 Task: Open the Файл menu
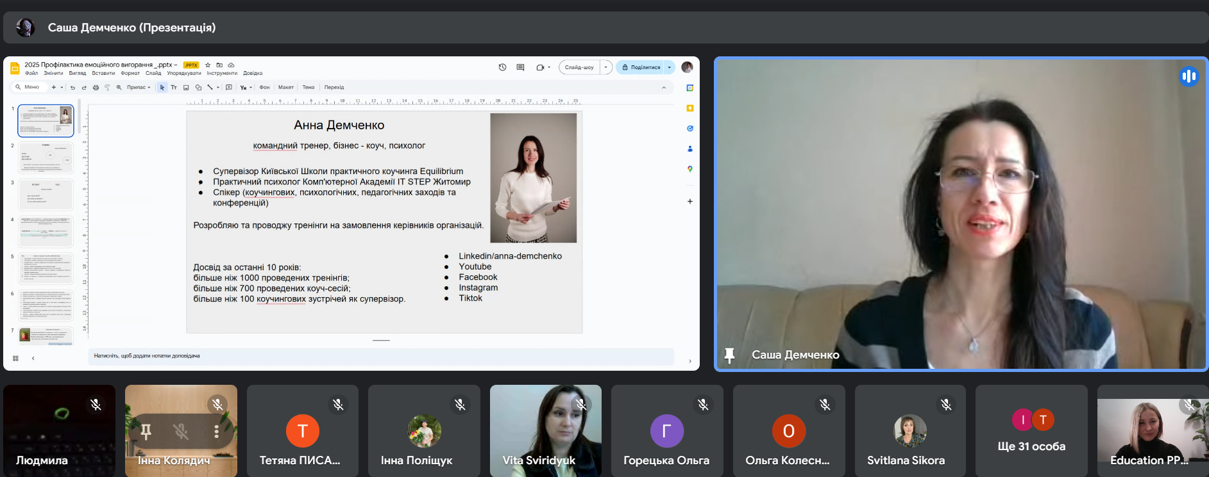click(x=31, y=74)
